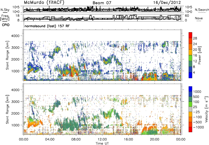Viewport: 209px width, 145px height.
Task: Click the '100' velocity scale value
Action: (x=196, y=102)
